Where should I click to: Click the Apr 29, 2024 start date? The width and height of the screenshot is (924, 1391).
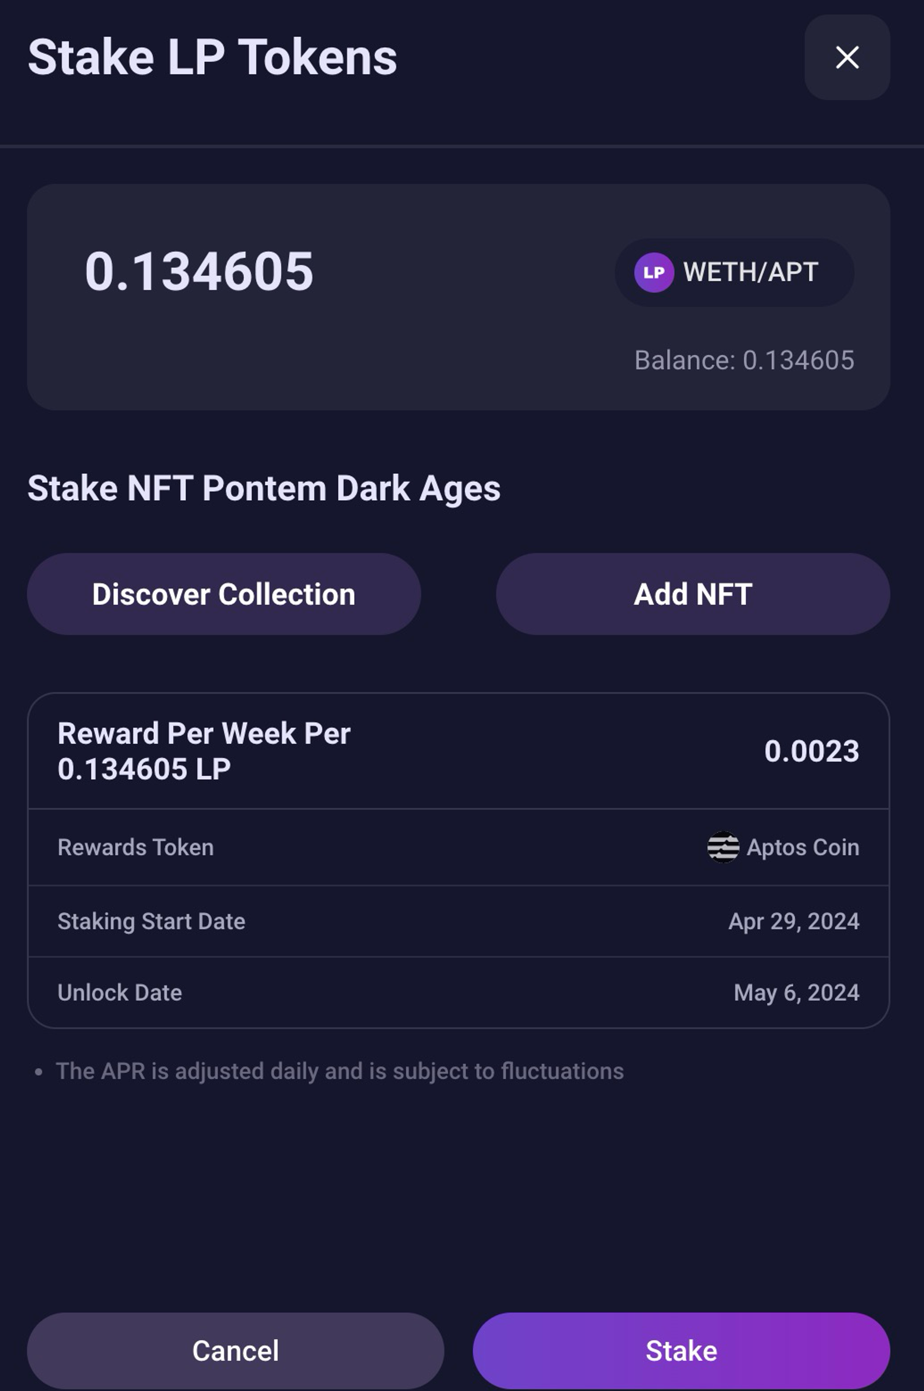coord(793,921)
